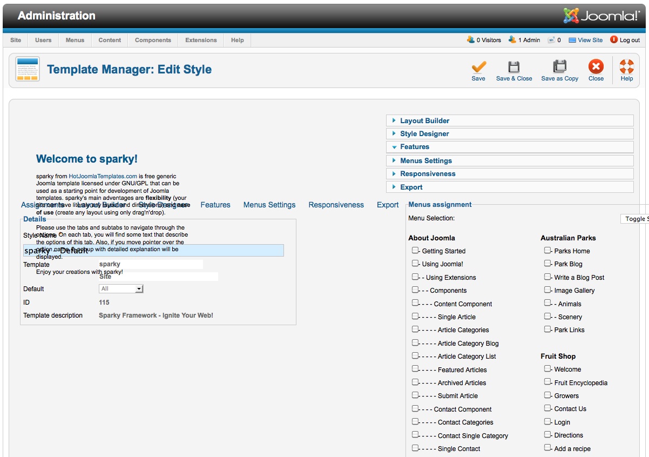Viewport: 649px width, 457px height.
Task: Tick the Park Blog checkbox
Action: coord(547,263)
